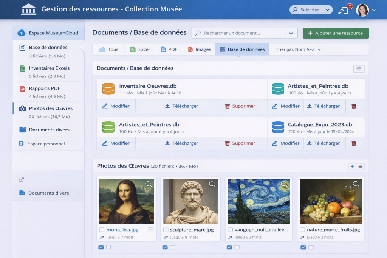Open the Photos des Œuvres sidebar item

point(50,108)
